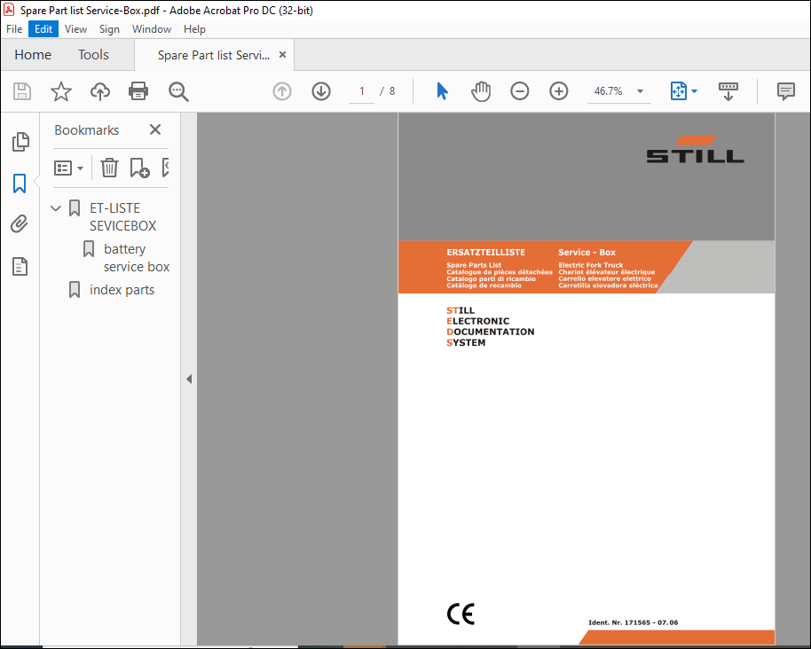Jump to index parts bookmark
811x649 pixels.
122,290
